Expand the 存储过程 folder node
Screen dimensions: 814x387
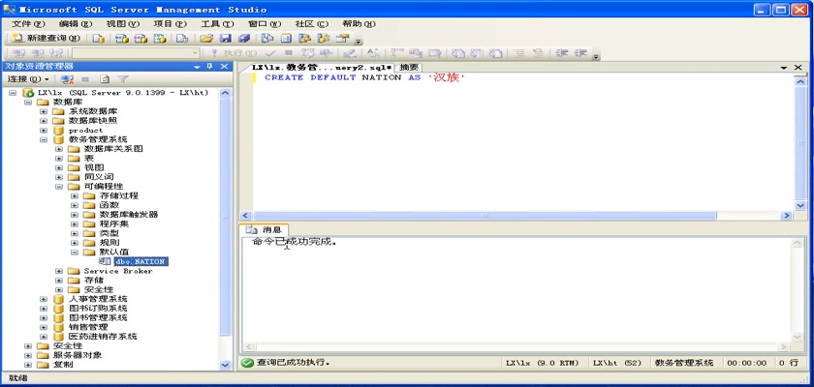75,195
